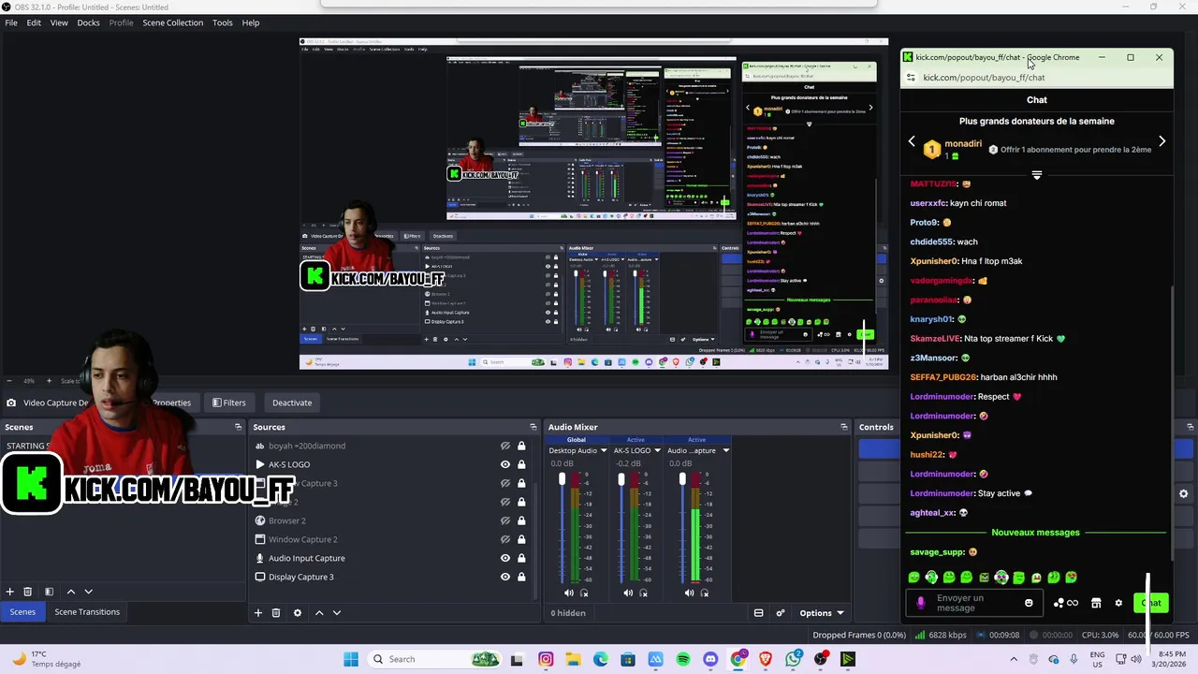Open Instagram from taskbar
The image size is (1198, 674).
[x=546, y=660]
